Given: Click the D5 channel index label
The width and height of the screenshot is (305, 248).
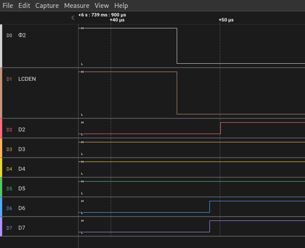Looking at the screenshot, I should [x=10, y=189].
